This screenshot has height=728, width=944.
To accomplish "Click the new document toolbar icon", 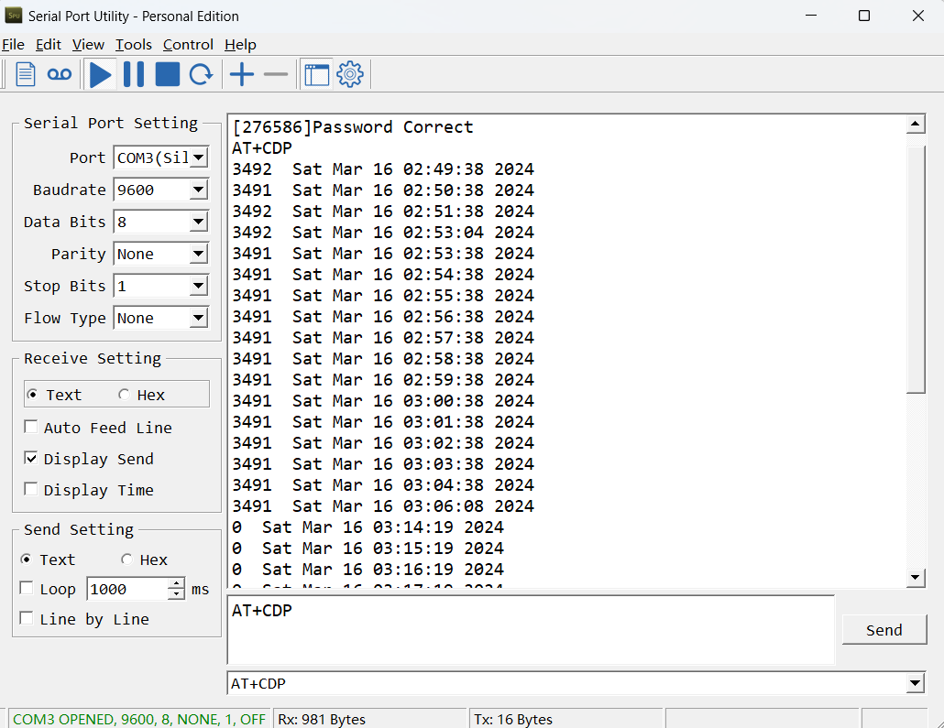I will (x=26, y=74).
